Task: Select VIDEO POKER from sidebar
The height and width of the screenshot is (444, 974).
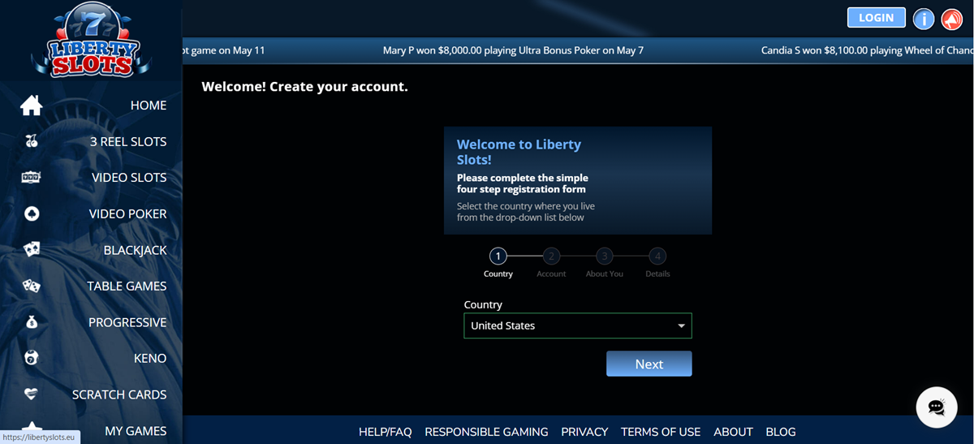Action: pyautogui.click(x=128, y=214)
